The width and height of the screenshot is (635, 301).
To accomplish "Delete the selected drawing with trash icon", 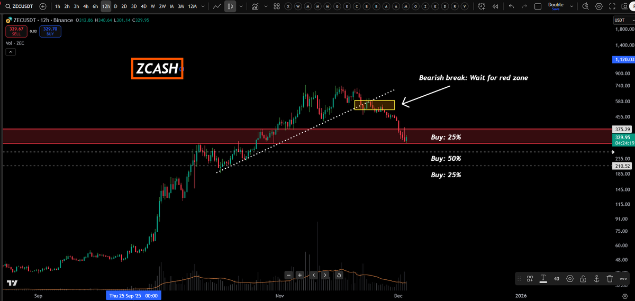I will pos(610,278).
